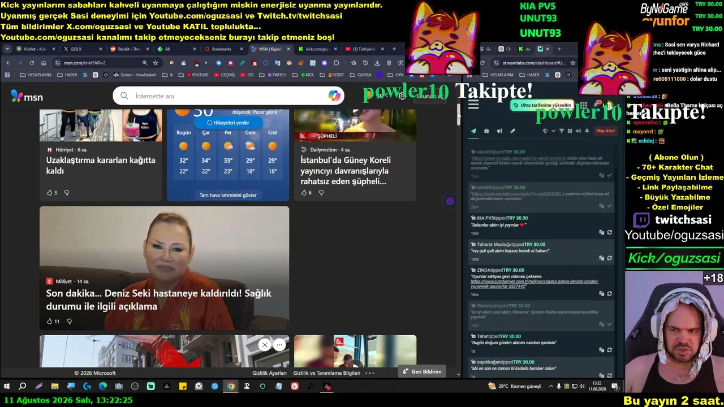This screenshot has width=724, height=407.
Task: Click the browser back arrow
Action: [x=8, y=63]
